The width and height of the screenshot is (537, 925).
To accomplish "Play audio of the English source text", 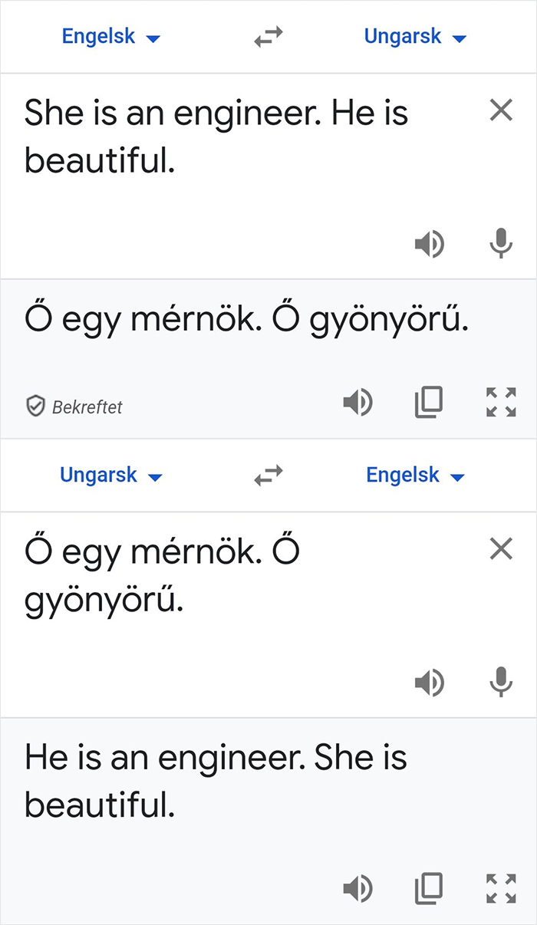I will coord(430,244).
